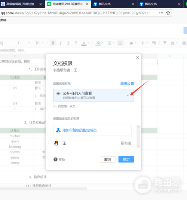Screen dimensions: 187x200
Task: Expand the sort dropdown arrow
Action: [x=177, y=43]
